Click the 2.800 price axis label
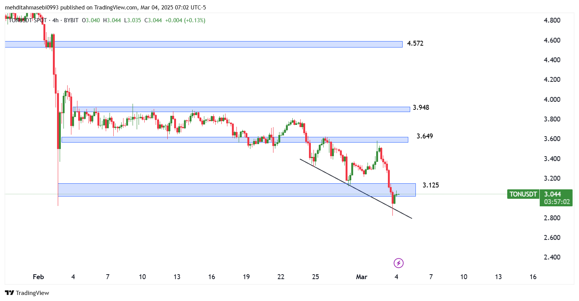This screenshot has height=301, width=579. click(x=552, y=218)
